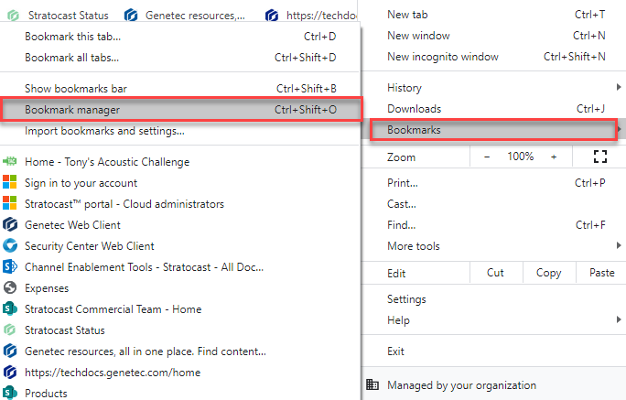This screenshot has width=626, height=400.
Task: Open More tools menu item
Action: 493,246
